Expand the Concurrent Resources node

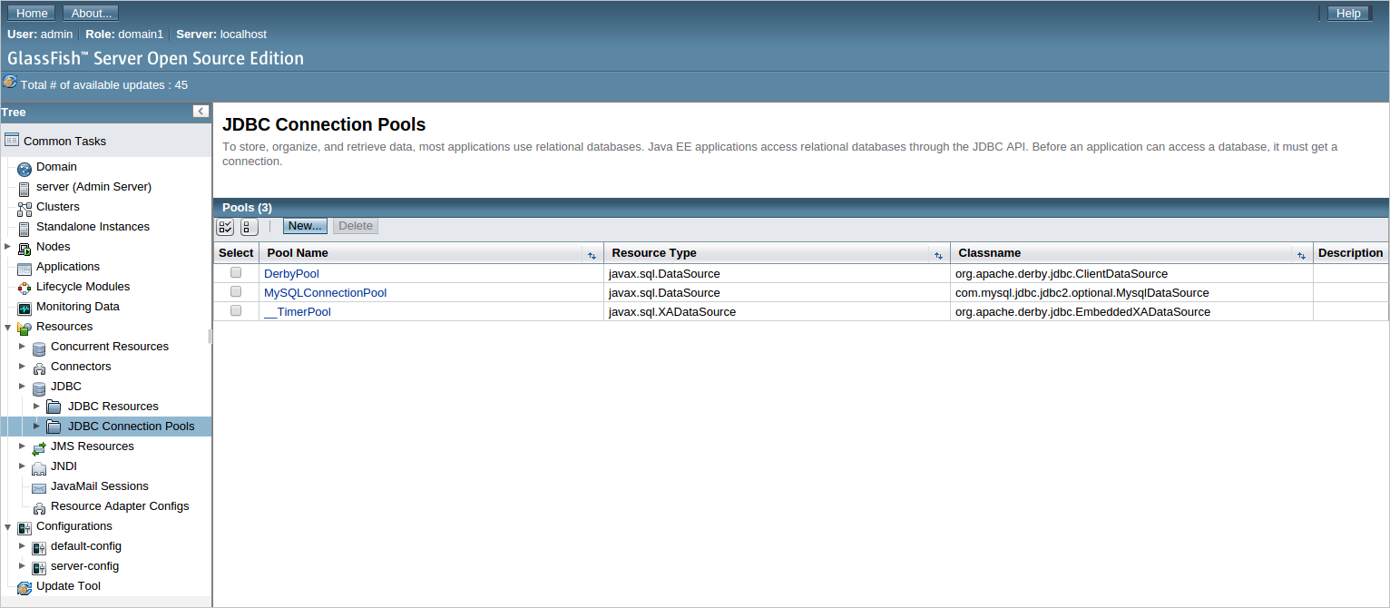pyautogui.click(x=23, y=346)
